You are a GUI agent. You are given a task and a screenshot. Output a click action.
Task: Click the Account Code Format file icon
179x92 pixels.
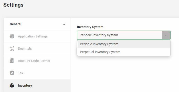coord(12,61)
